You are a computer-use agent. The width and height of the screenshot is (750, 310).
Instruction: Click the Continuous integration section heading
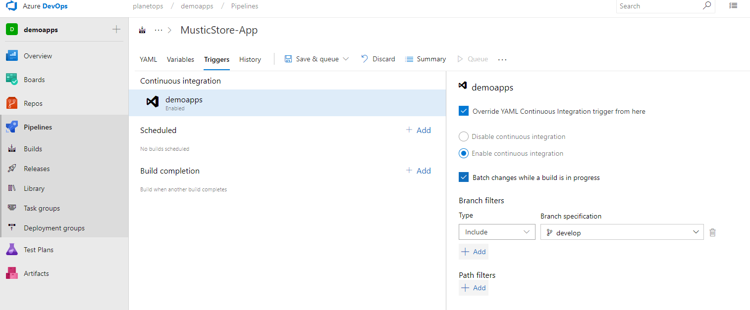click(x=180, y=81)
